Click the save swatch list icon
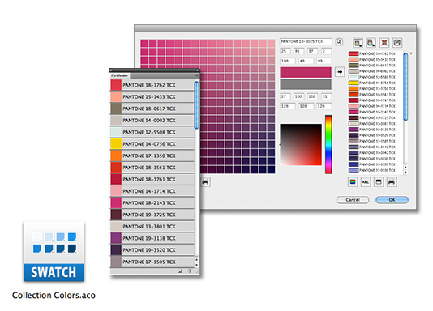433x311 pixels. coord(397,43)
